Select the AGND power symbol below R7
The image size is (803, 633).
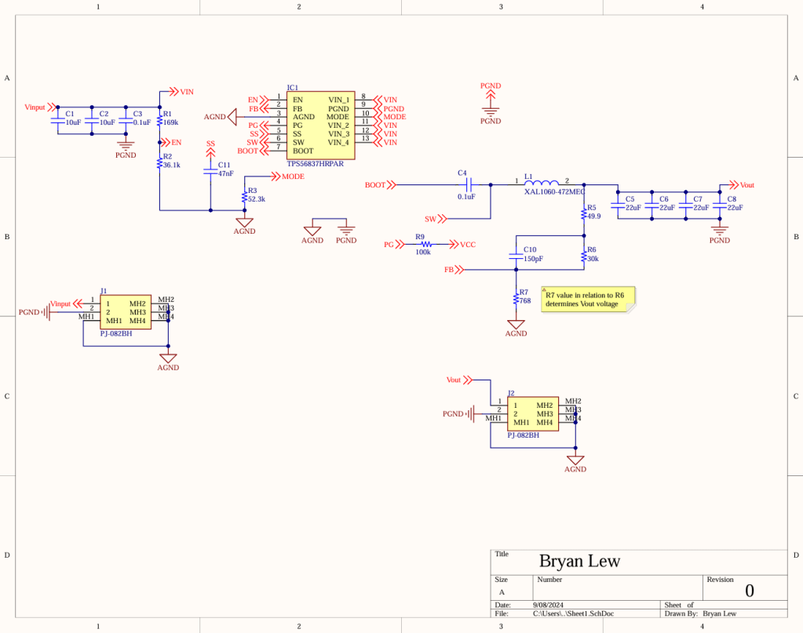tap(516, 326)
